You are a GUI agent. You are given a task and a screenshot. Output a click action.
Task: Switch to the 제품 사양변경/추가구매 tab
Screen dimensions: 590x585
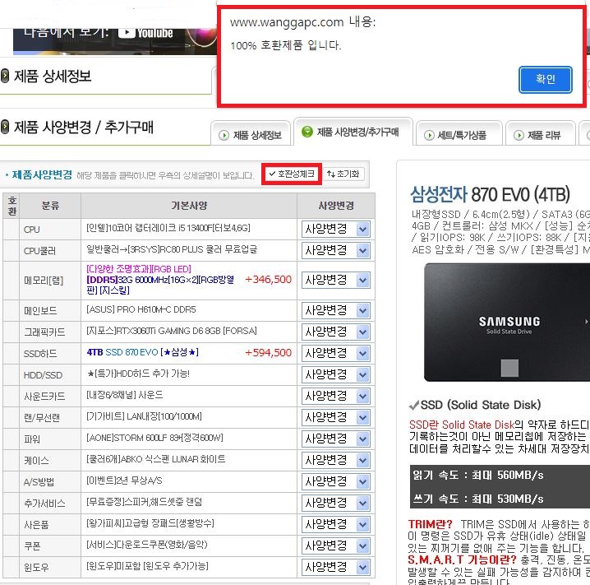click(353, 132)
